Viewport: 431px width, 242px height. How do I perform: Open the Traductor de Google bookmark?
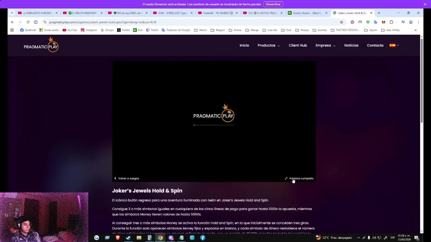(x=176, y=30)
